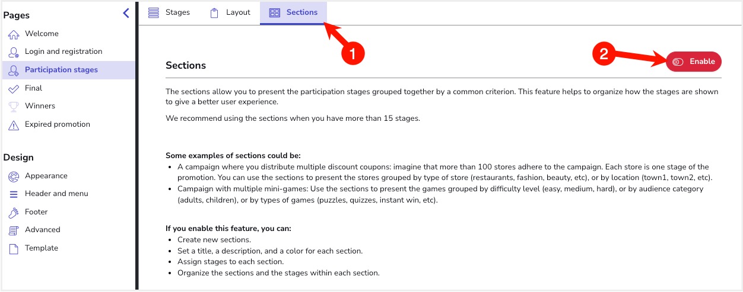Switch to the Layout tab
743x292 pixels.
coord(230,12)
